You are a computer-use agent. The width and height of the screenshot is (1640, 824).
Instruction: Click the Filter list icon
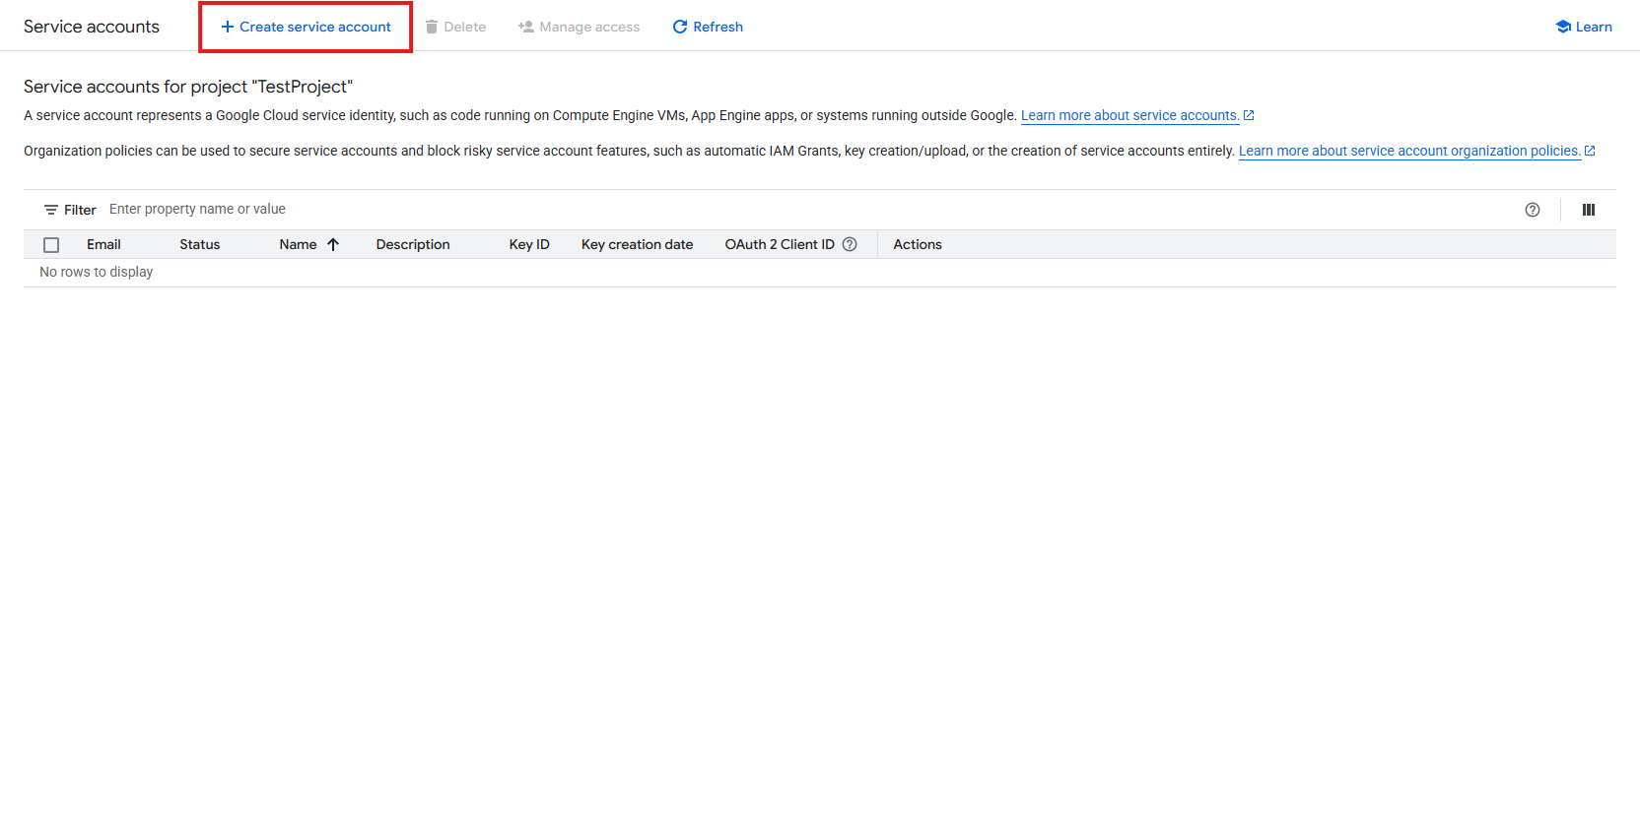pyautogui.click(x=51, y=210)
